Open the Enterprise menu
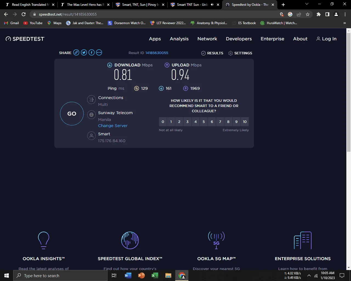 pyautogui.click(x=272, y=39)
